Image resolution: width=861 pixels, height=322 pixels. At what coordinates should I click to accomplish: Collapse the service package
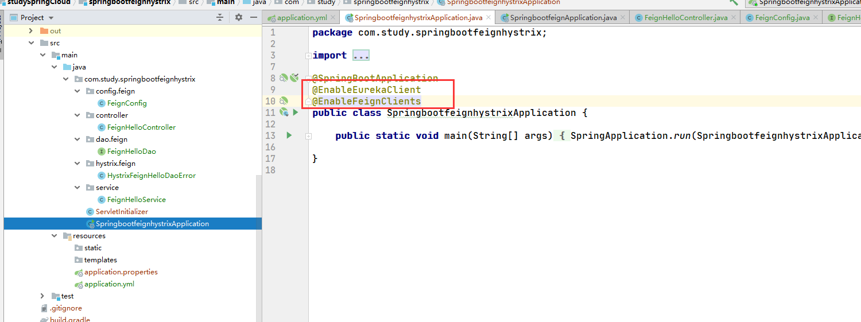point(77,188)
